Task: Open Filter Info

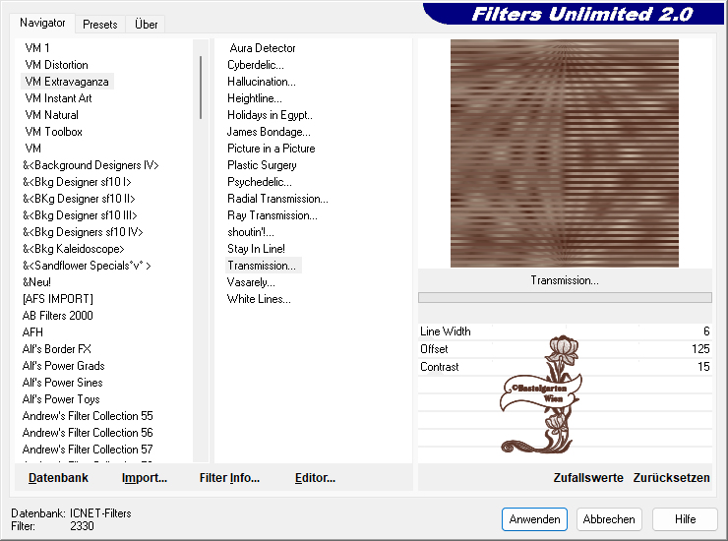Action: click(x=229, y=478)
